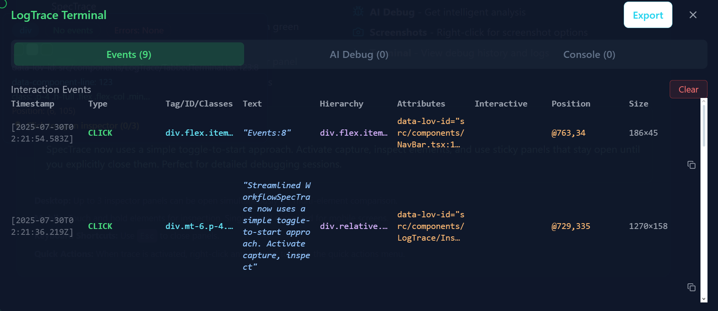Open the AI Debug (0) tab
Image resolution: width=718 pixels, height=311 pixels.
point(359,54)
